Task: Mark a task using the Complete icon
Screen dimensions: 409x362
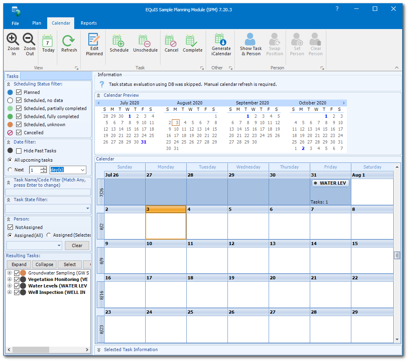Action: pyautogui.click(x=192, y=43)
